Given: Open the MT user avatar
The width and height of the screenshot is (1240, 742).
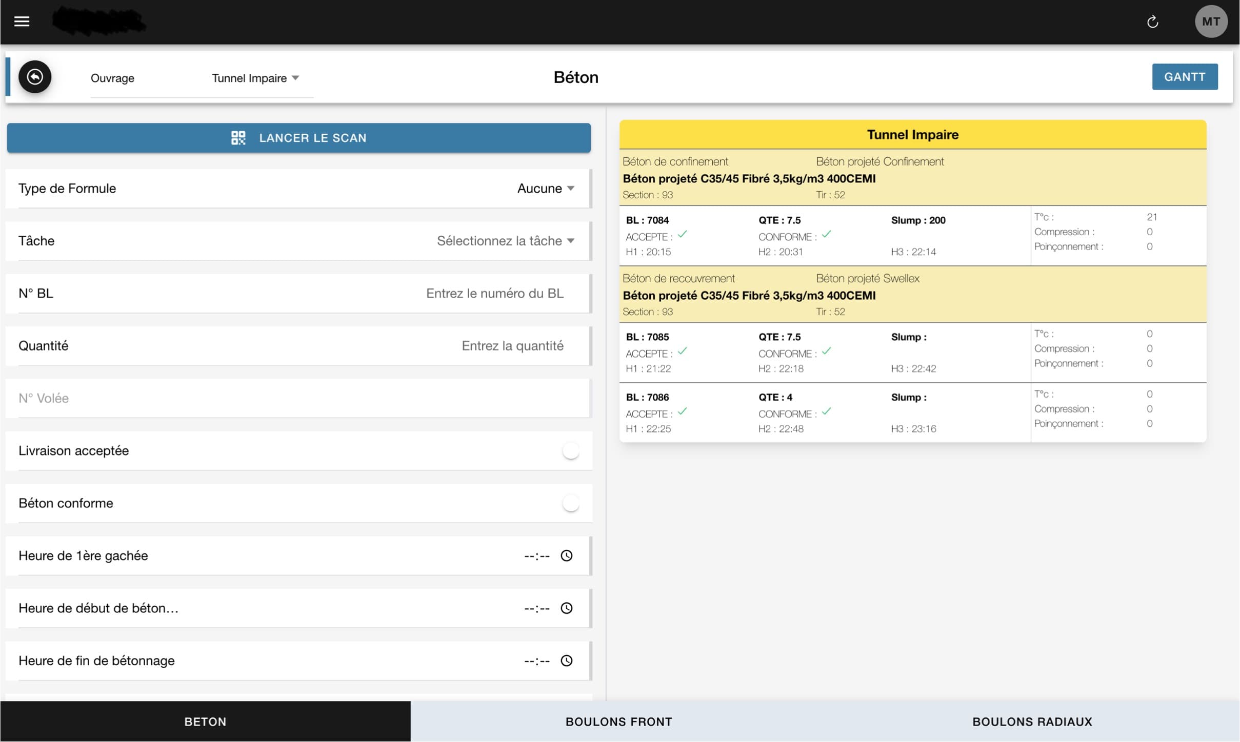Looking at the screenshot, I should [x=1210, y=22].
